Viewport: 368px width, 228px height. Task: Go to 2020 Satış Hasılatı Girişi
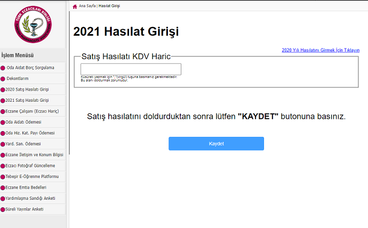[x=27, y=89]
